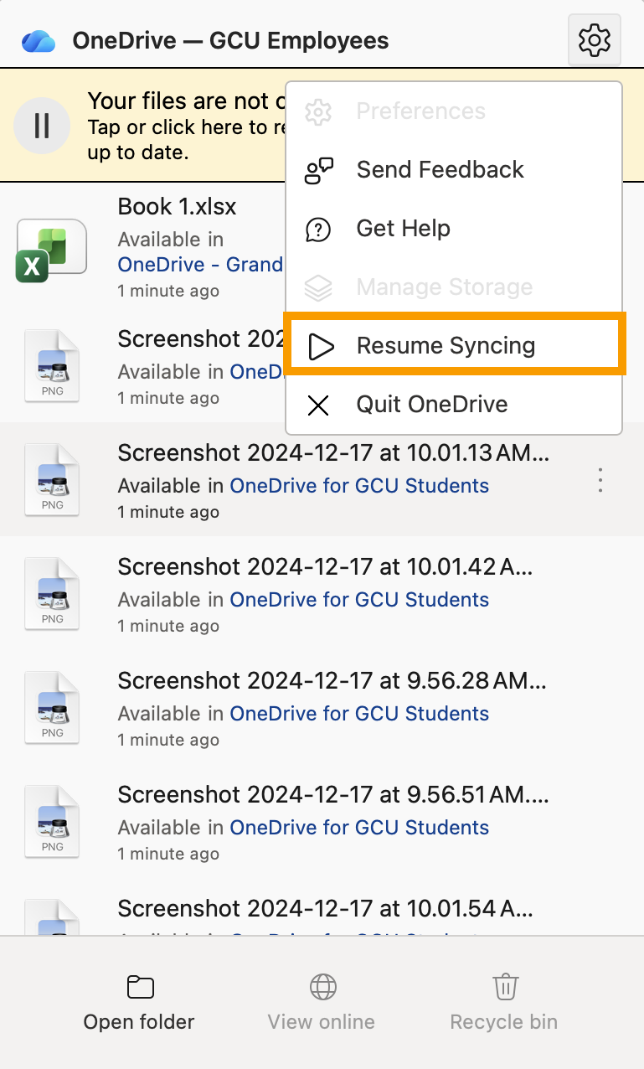Open the Book 1.xlsx Excel file icon
The height and width of the screenshot is (1069, 644).
(52, 250)
